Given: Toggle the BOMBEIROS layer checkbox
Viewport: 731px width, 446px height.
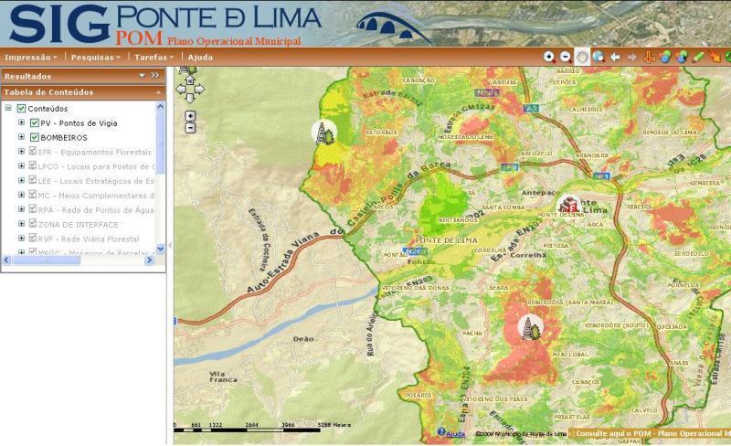Looking at the screenshot, I should 35,137.
